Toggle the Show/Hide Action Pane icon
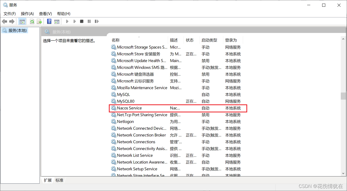 click(x=57, y=21)
